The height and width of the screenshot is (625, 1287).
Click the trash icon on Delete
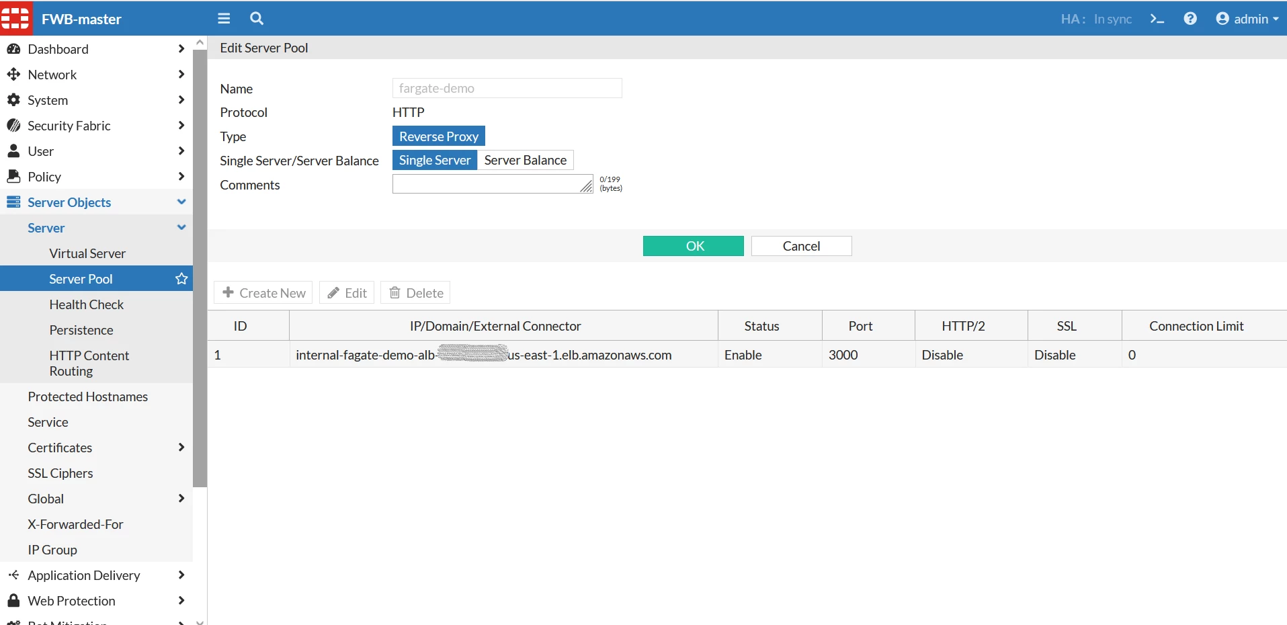[395, 293]
